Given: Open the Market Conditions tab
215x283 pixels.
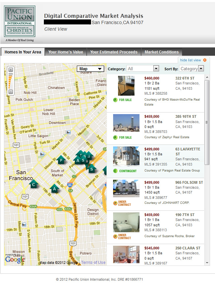Looking at the screenshot, I should click(162, 52).
